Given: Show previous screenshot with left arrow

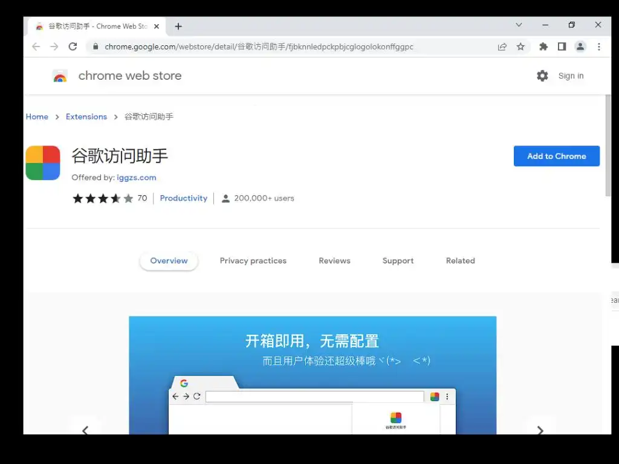Looking at the screenshot, I should [x=85, y=430].
